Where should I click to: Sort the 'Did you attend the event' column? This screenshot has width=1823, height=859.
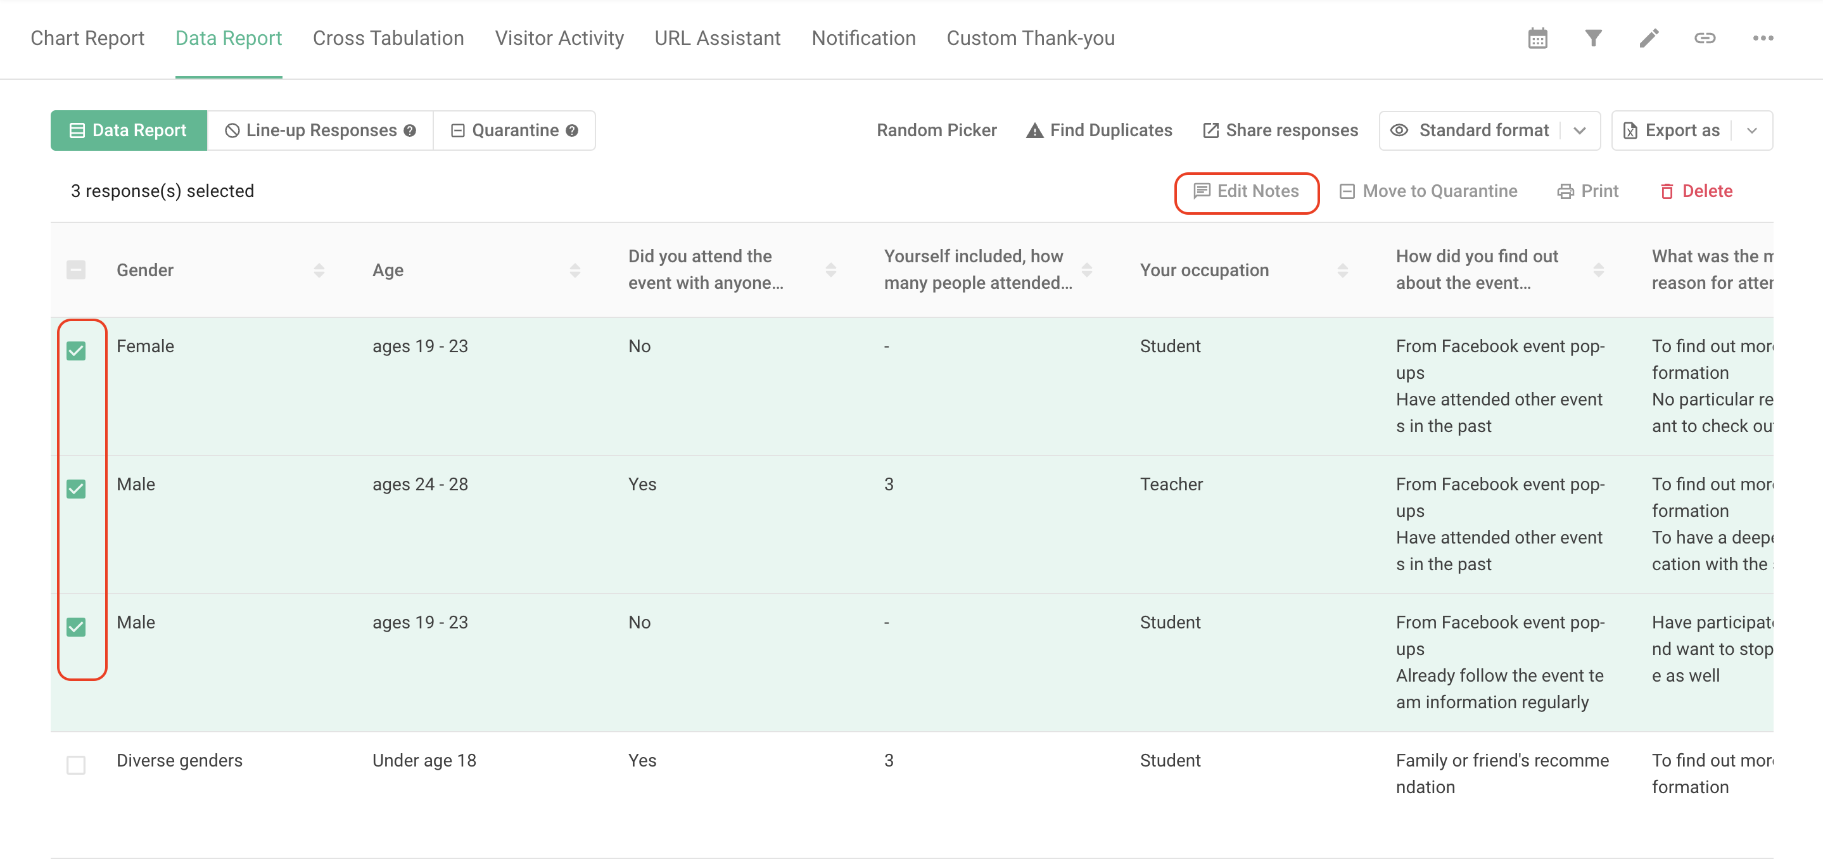[831, 270]
